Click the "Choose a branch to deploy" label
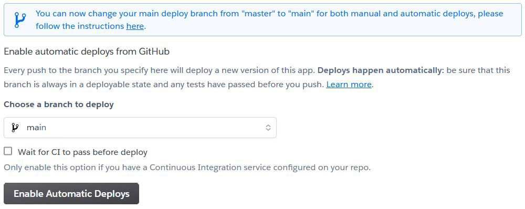 coord(59,104)
